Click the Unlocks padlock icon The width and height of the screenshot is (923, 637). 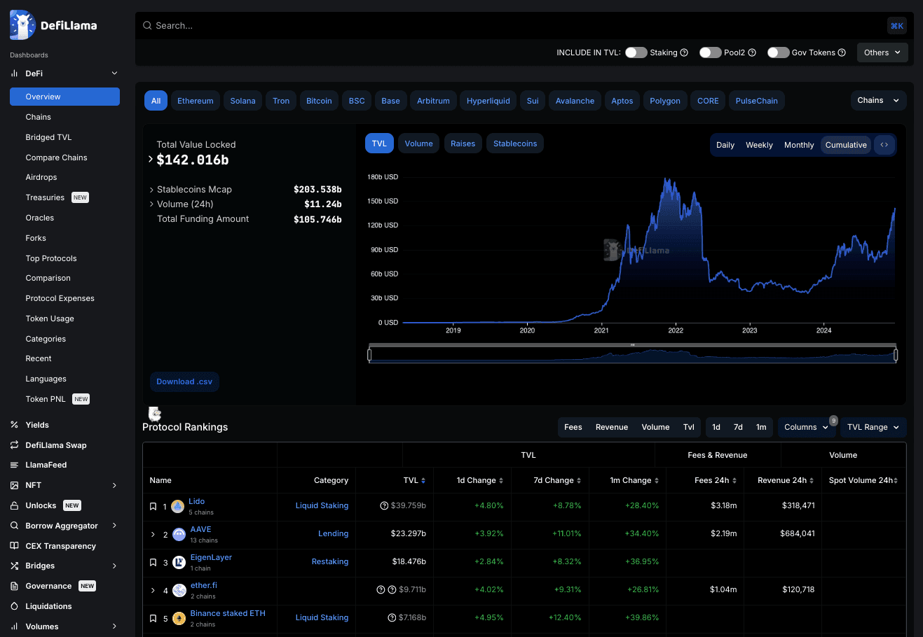[x=14, y=505]
